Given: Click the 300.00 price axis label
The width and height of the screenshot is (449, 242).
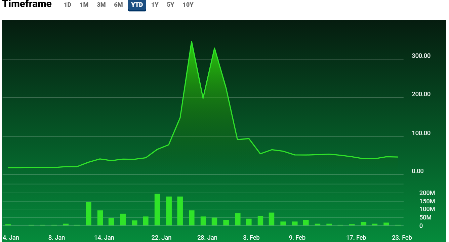Looking at the screenshot, I should (x=421, y=56).
